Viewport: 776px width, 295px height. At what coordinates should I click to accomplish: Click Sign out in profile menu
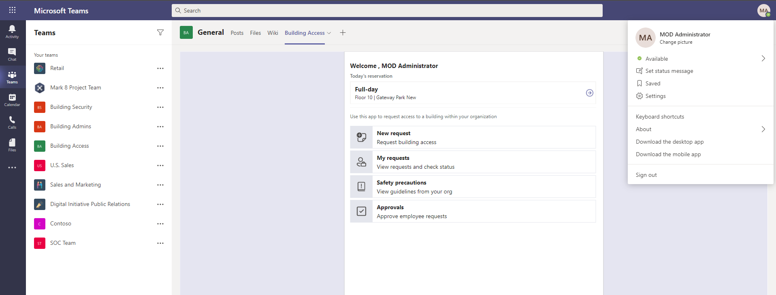[701, 175]
